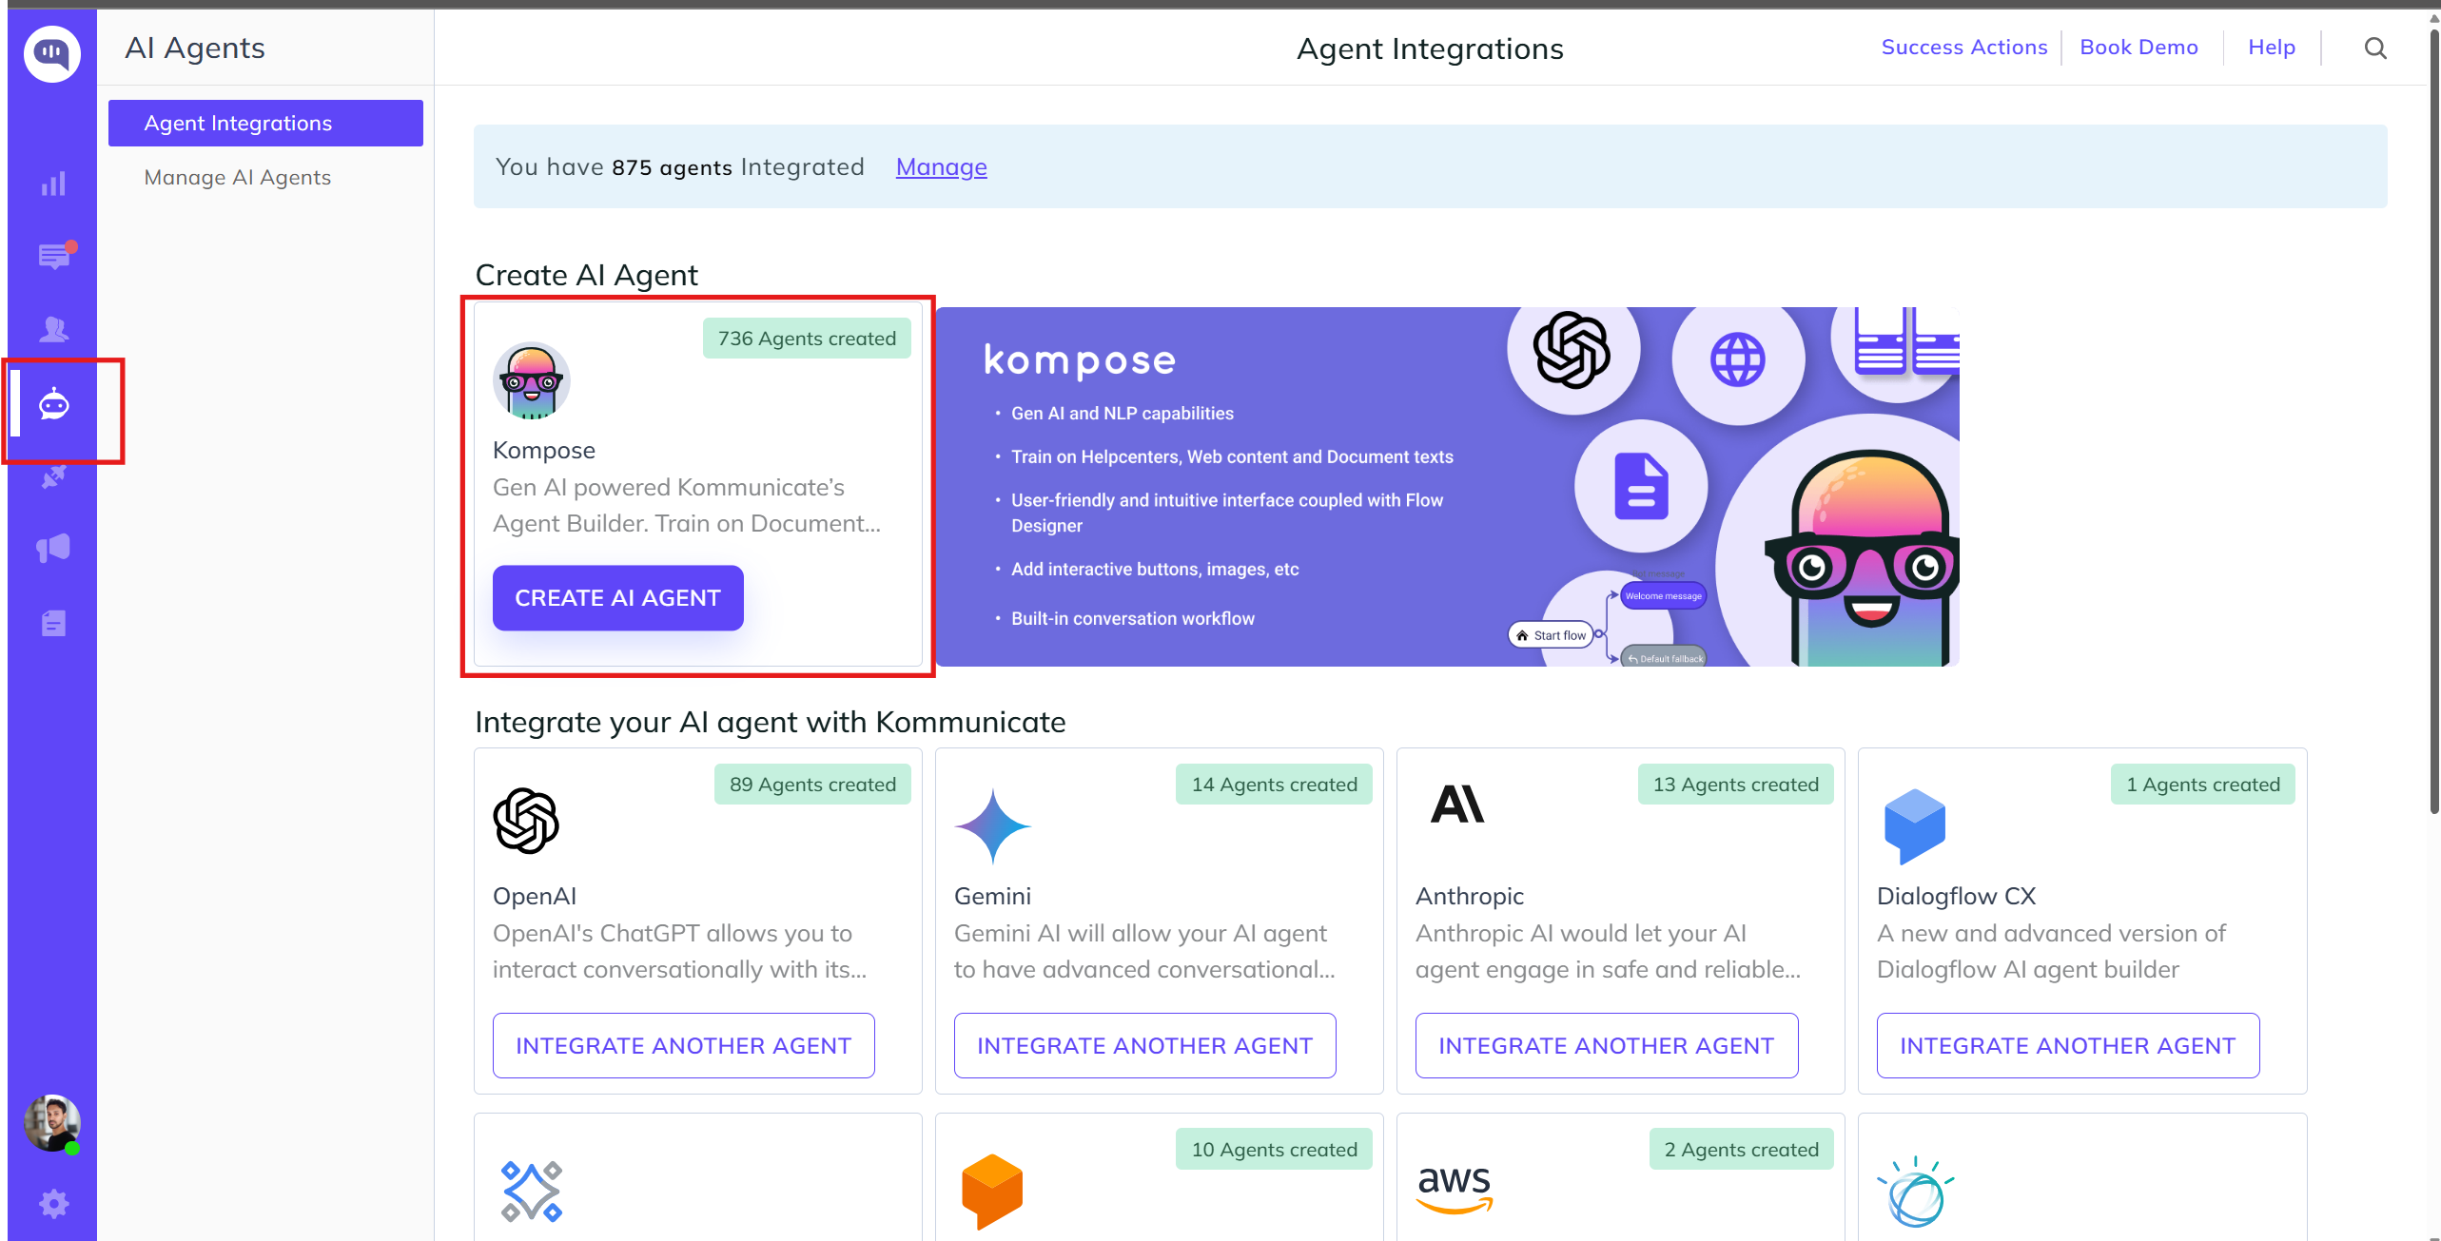The image size is (2441, 1241).
Task: Click the 89 Agents created badge
Action: [812, 785]
